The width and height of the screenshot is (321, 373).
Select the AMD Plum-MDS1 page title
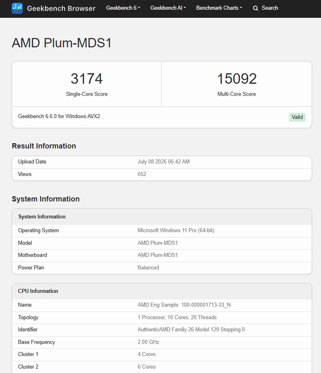61,43
